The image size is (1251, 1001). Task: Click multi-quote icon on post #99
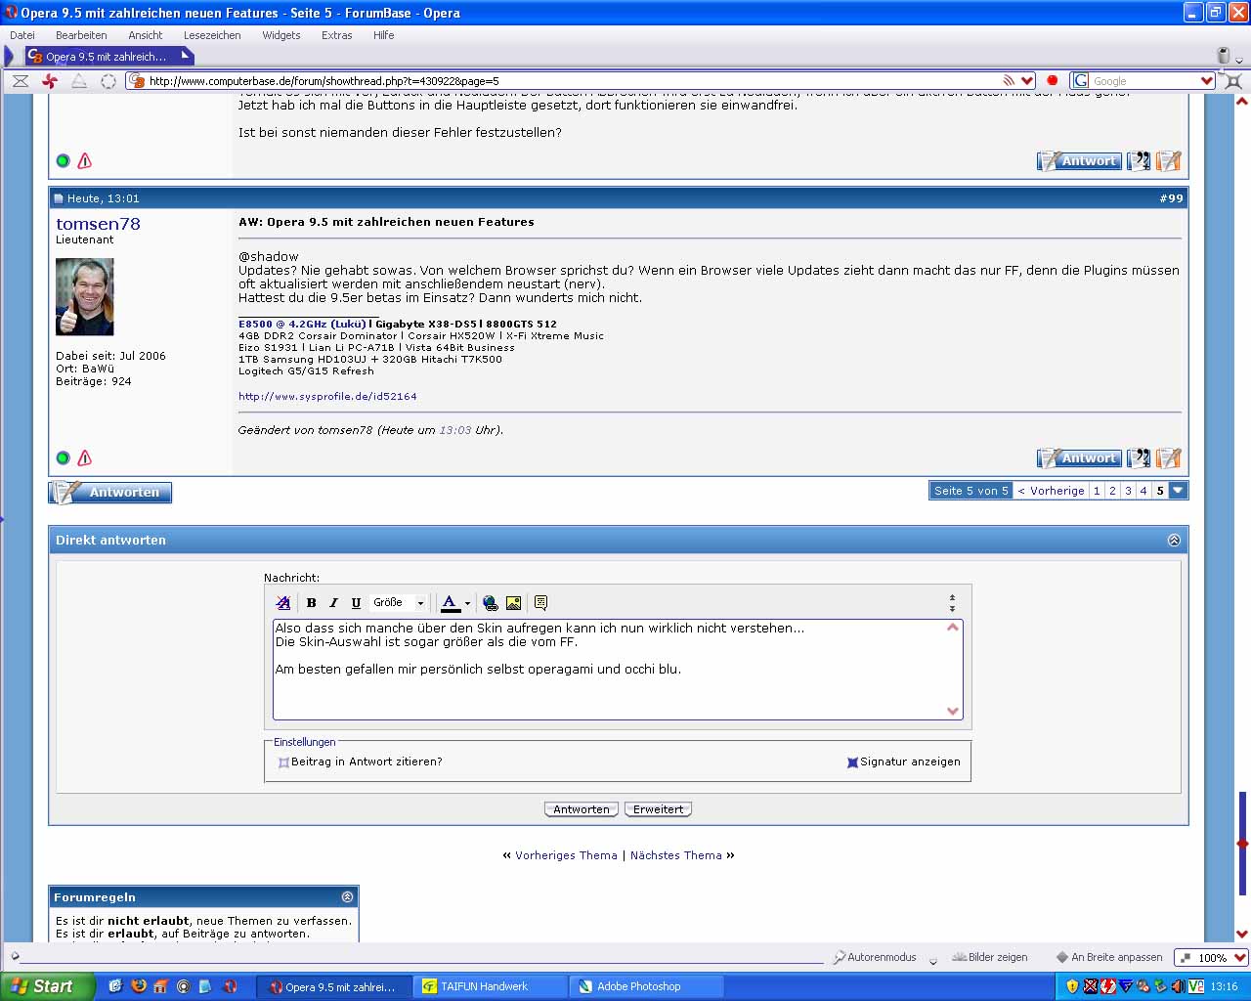(1139, 457)
